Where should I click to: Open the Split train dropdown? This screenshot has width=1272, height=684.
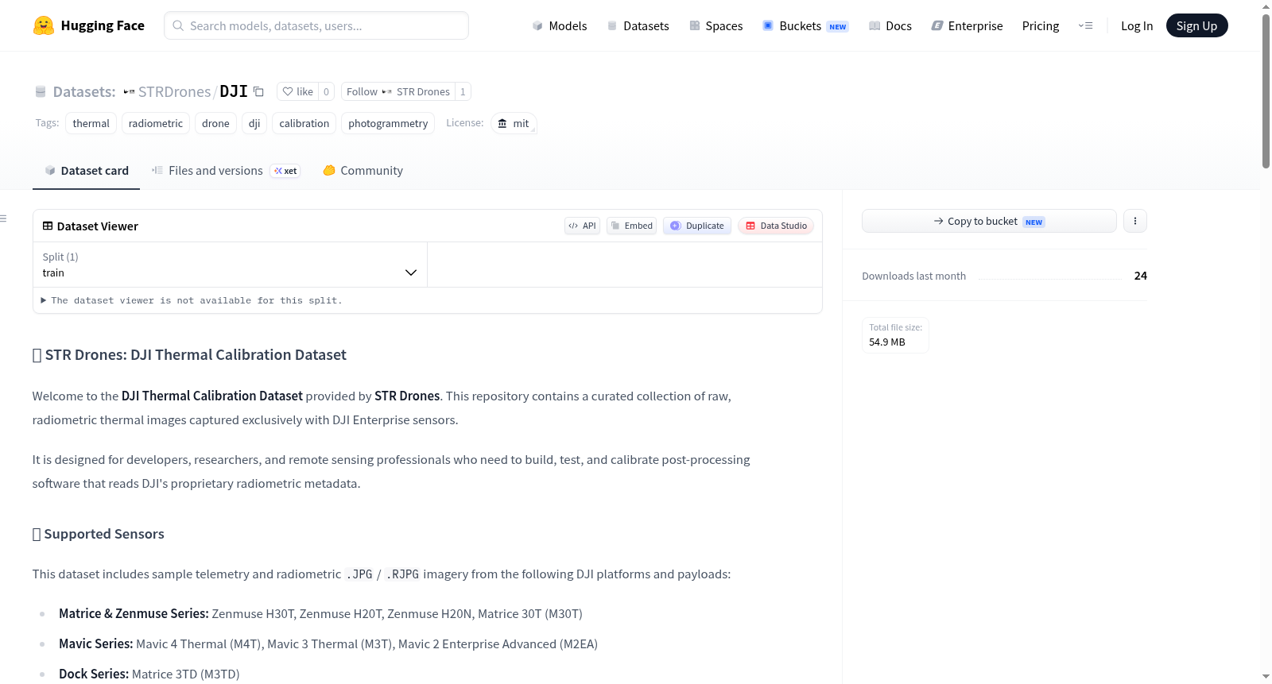(x=230, y=265)
